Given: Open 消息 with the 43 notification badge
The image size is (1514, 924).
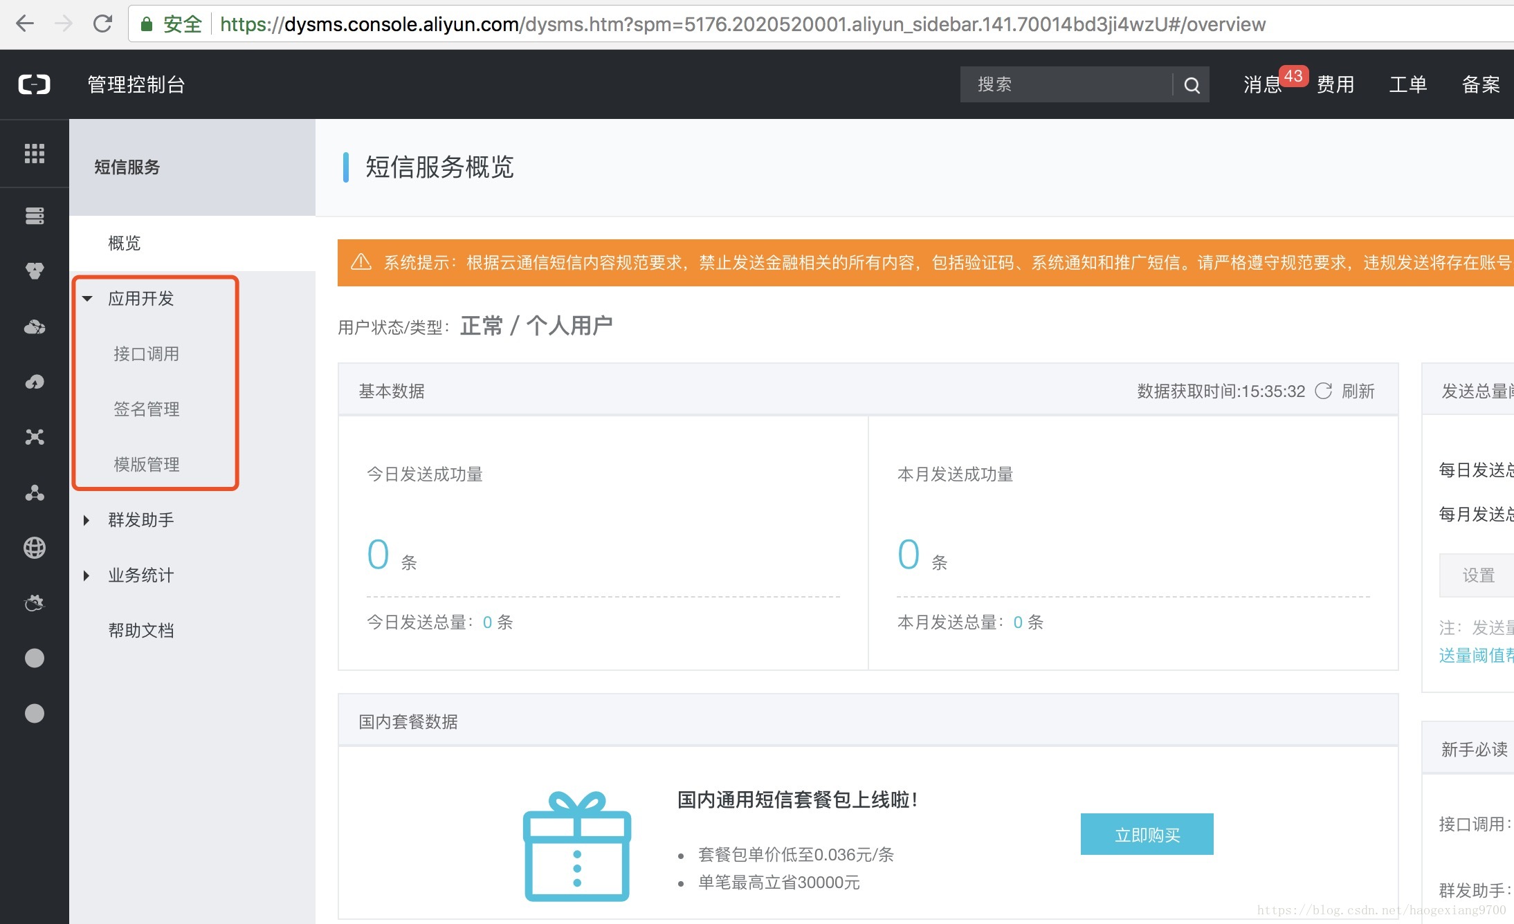Looking at the screenshot, I should coord(1261,84).
